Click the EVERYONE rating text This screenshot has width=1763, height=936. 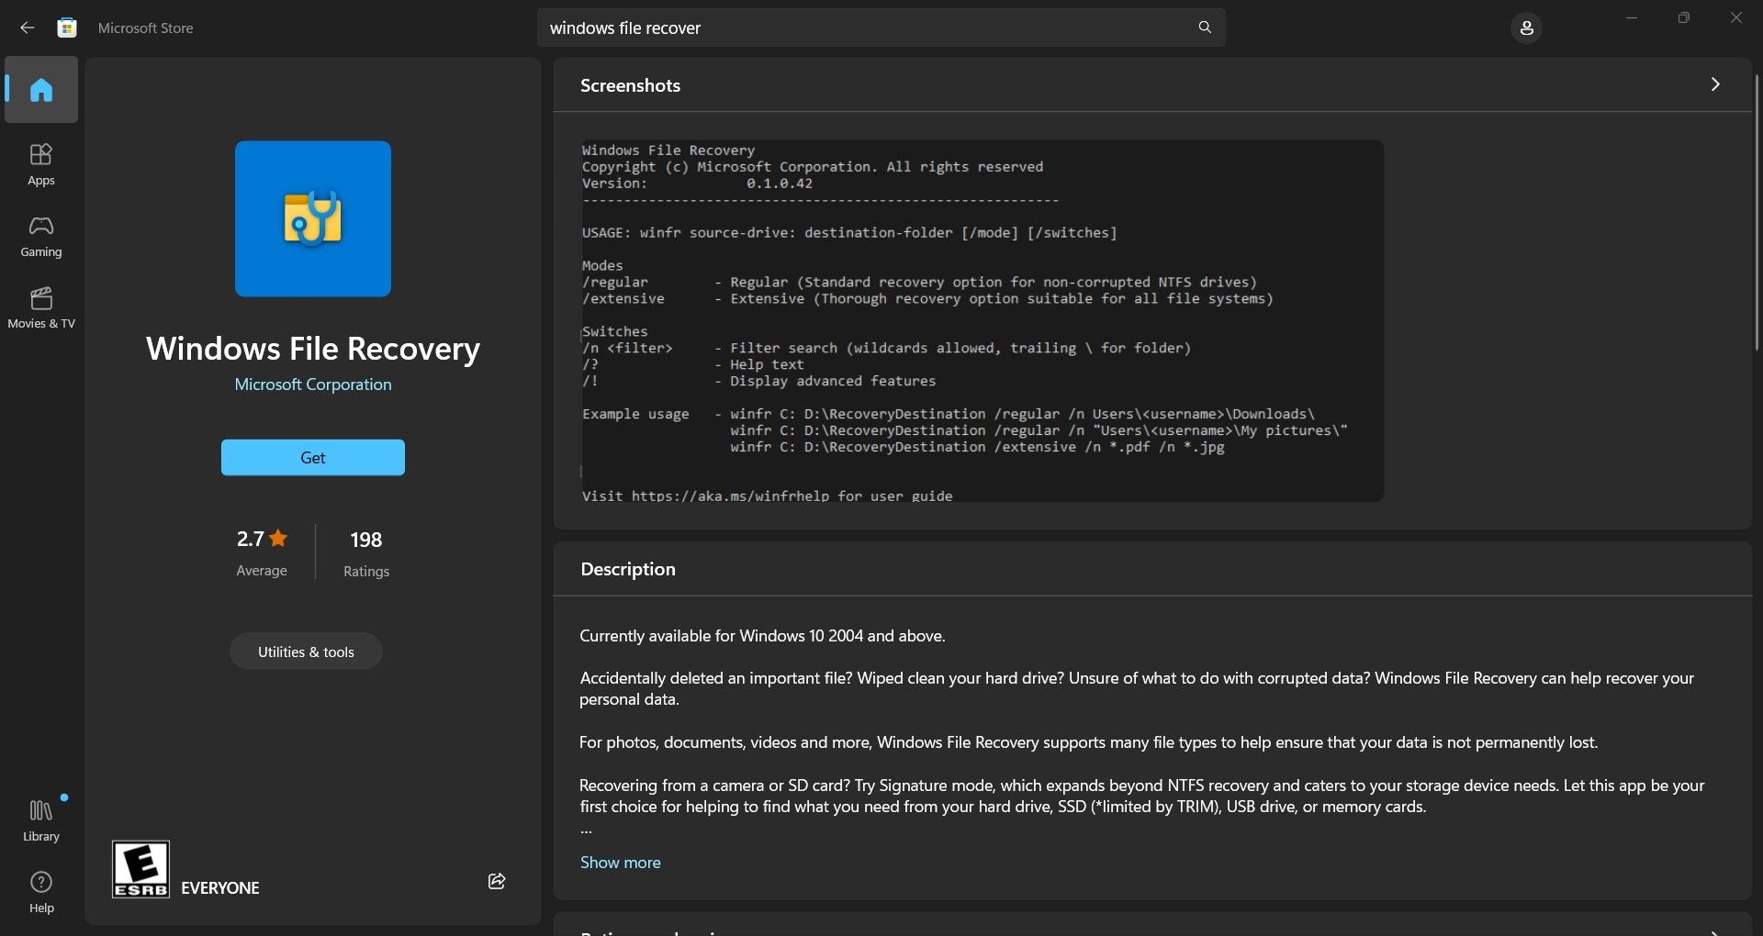coord(220,888)
